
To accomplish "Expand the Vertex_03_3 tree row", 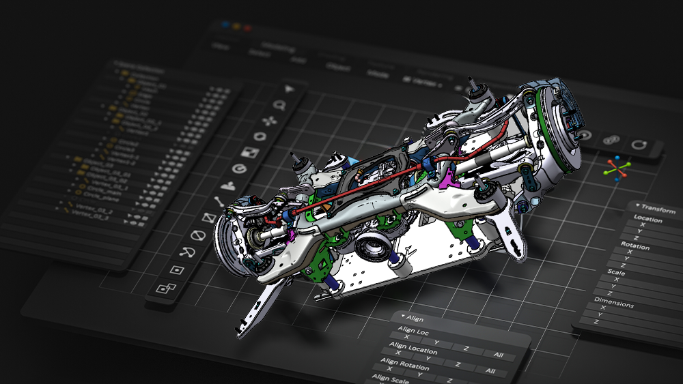I will point(57,208).
